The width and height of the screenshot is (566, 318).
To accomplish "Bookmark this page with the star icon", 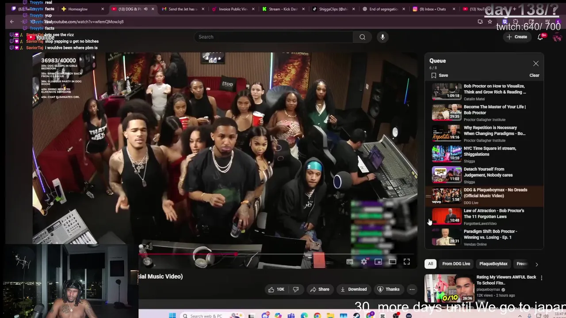I will click(x=490, y=21).
